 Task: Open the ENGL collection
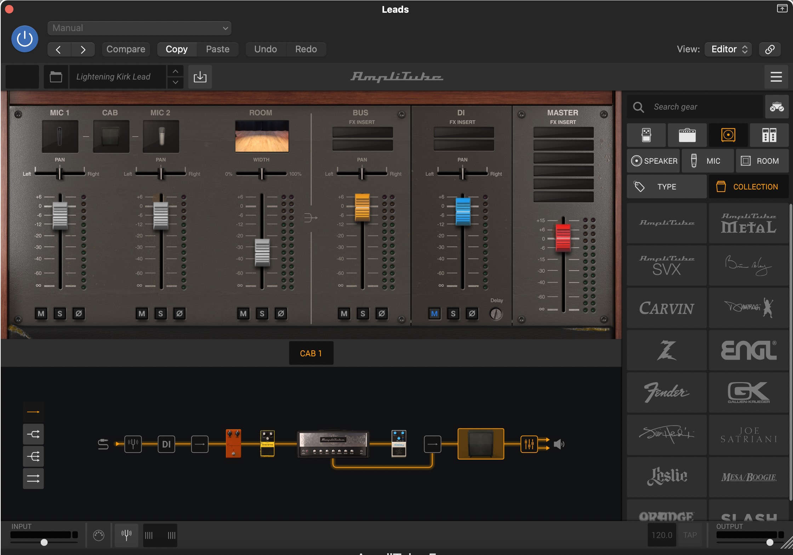(x=749, y=350)
